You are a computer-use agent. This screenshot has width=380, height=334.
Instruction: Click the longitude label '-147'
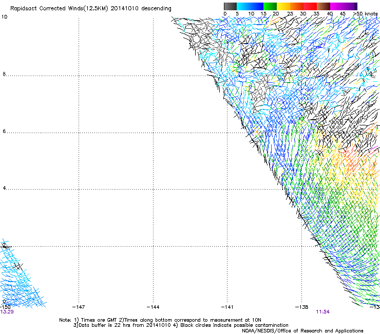click(x=79, y=307)
